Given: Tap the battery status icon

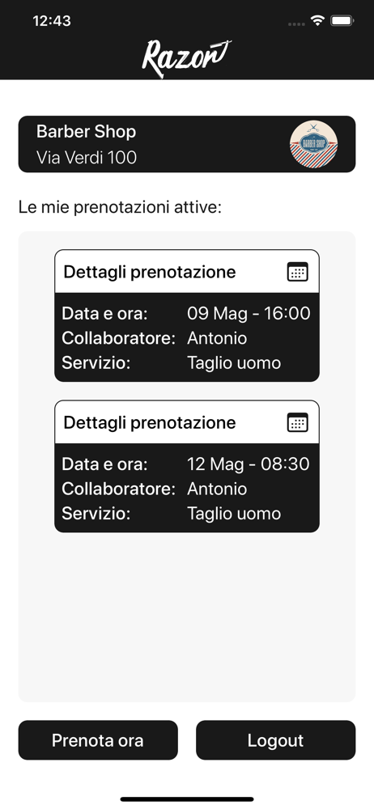Looking at the screenshot, I should coord(342,21).
